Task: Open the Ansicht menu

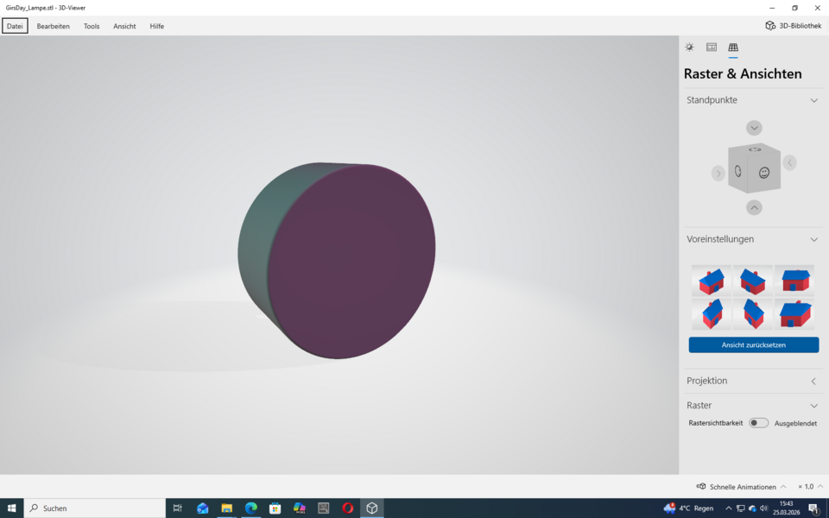Action: tap(123, 26)
